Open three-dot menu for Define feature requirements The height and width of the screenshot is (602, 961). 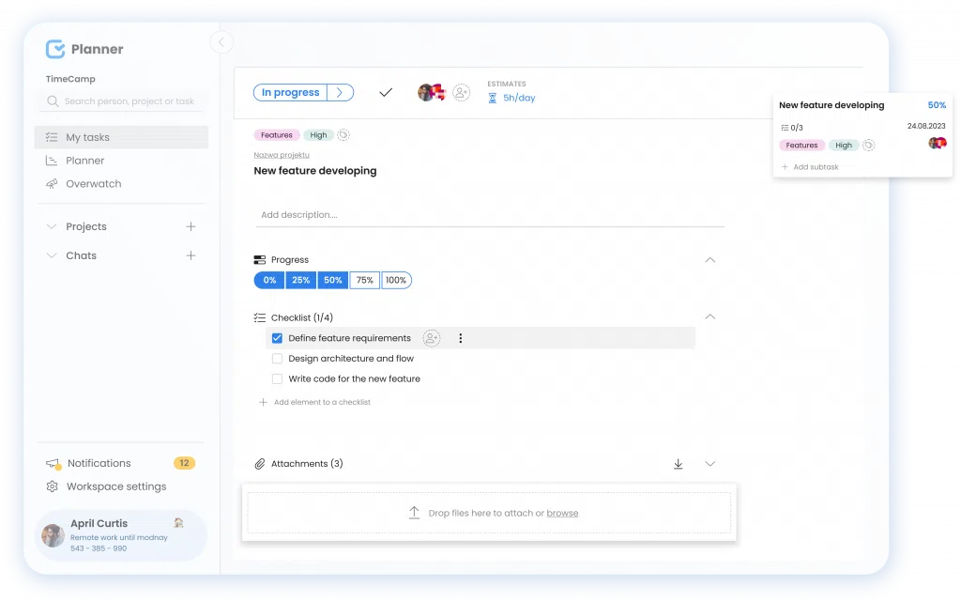(460, 338)
